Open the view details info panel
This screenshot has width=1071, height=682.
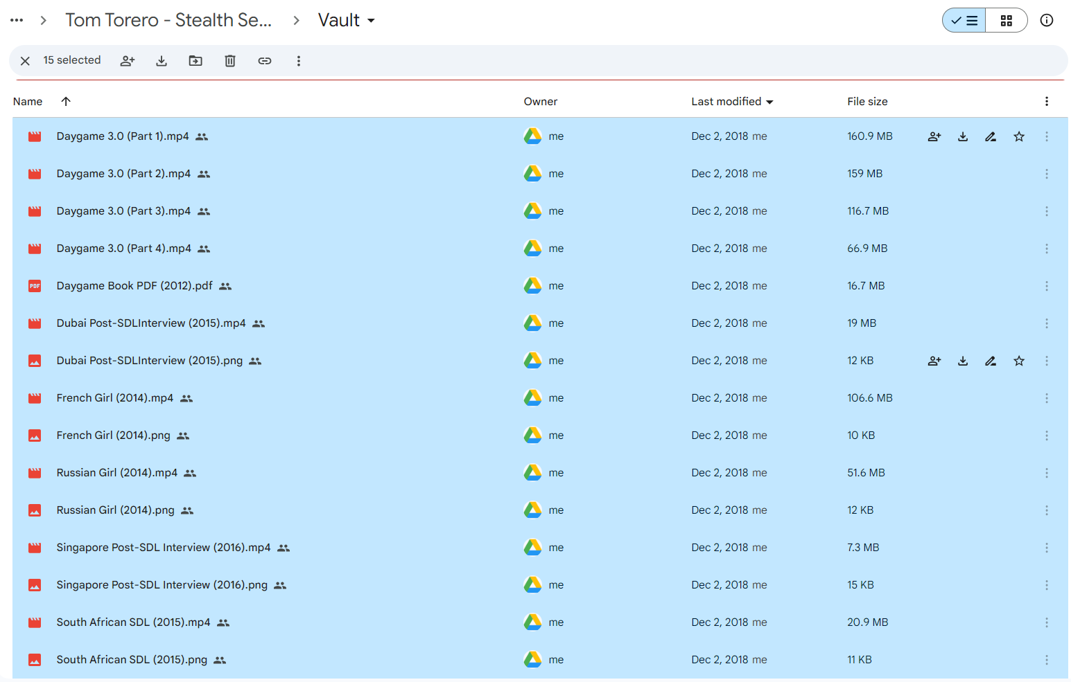pyautogui.click(x=1047, y=21)
